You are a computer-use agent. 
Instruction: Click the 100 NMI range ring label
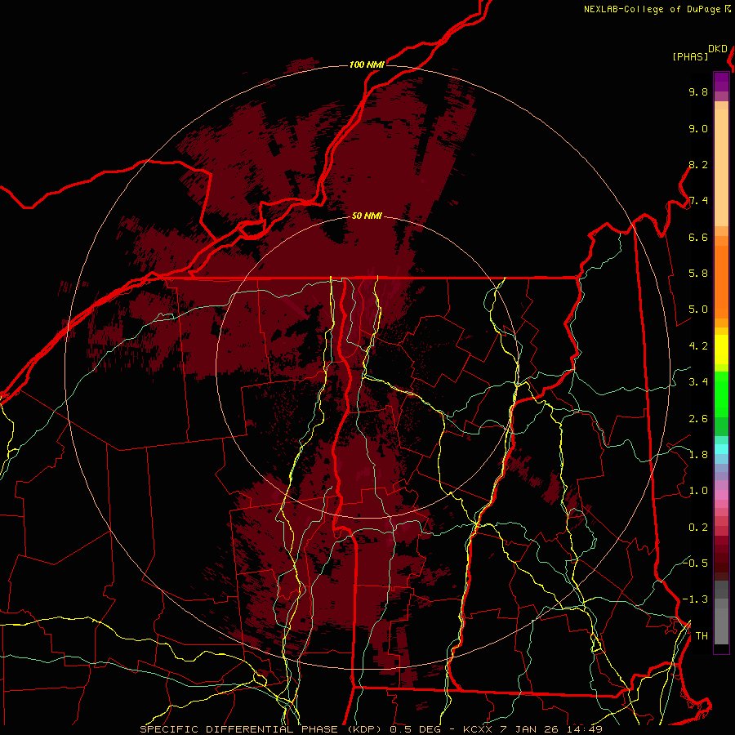(x=367, y=65)
